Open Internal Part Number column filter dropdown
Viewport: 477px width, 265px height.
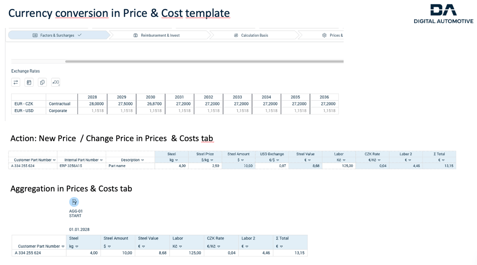[x=101, y=160]
